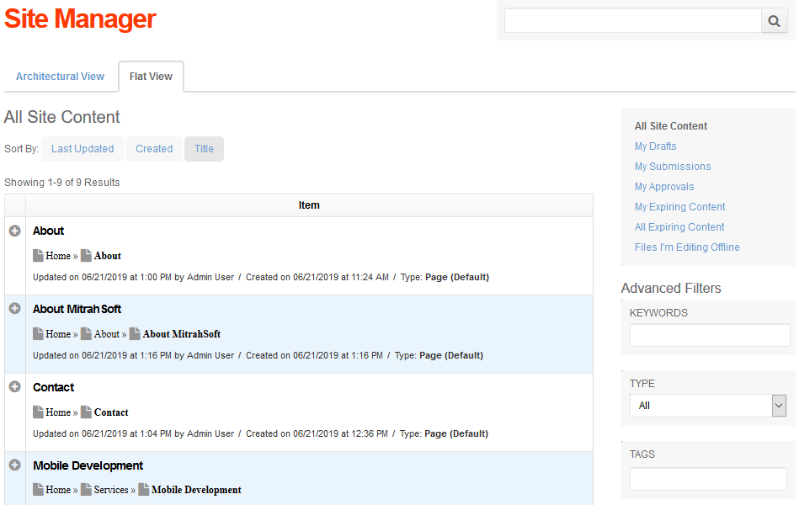The height and width of the screenshot is (505, 799).
Task: Select the Flat View tab
Action: coord(151,76)
